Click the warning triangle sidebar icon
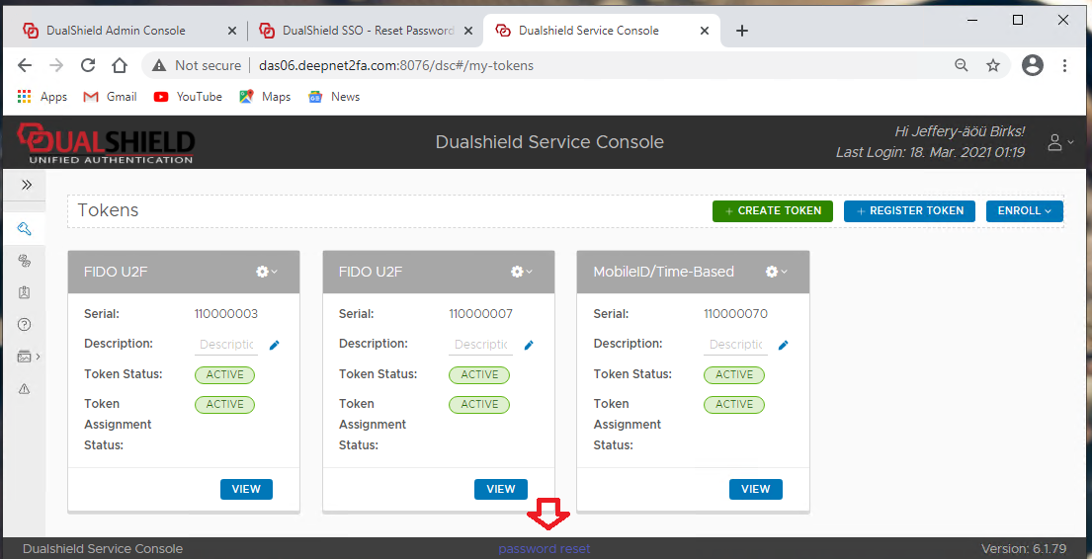Screen dimensions: 1092x559 click(25, 389)
